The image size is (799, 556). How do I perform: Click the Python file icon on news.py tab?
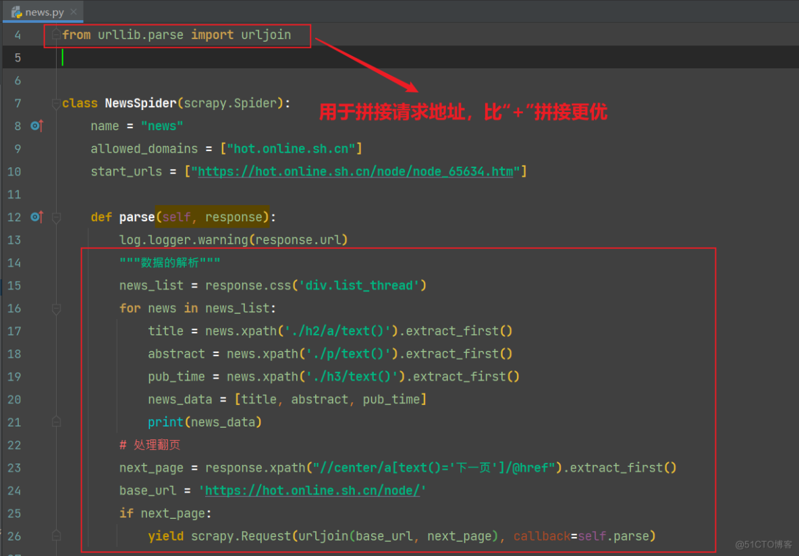point(16,12)
